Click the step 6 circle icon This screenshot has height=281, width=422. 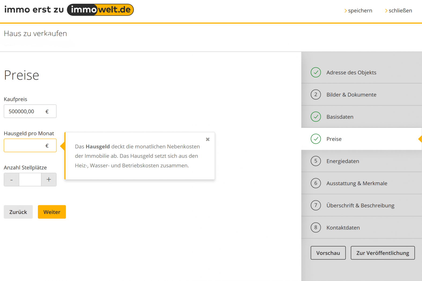[316, 183]
